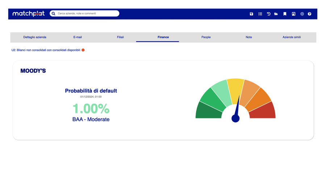Screen dimensions: 326x183
Task: Click the magnifier search icon
Action: pos(54,13)
